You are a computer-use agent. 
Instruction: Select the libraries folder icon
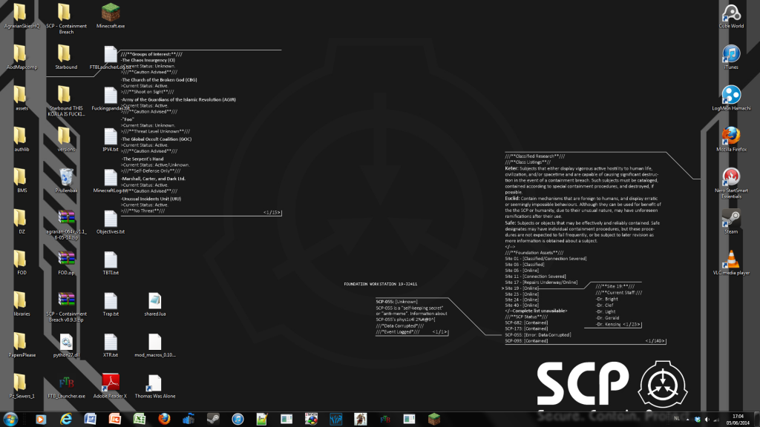tap(22, 301)
